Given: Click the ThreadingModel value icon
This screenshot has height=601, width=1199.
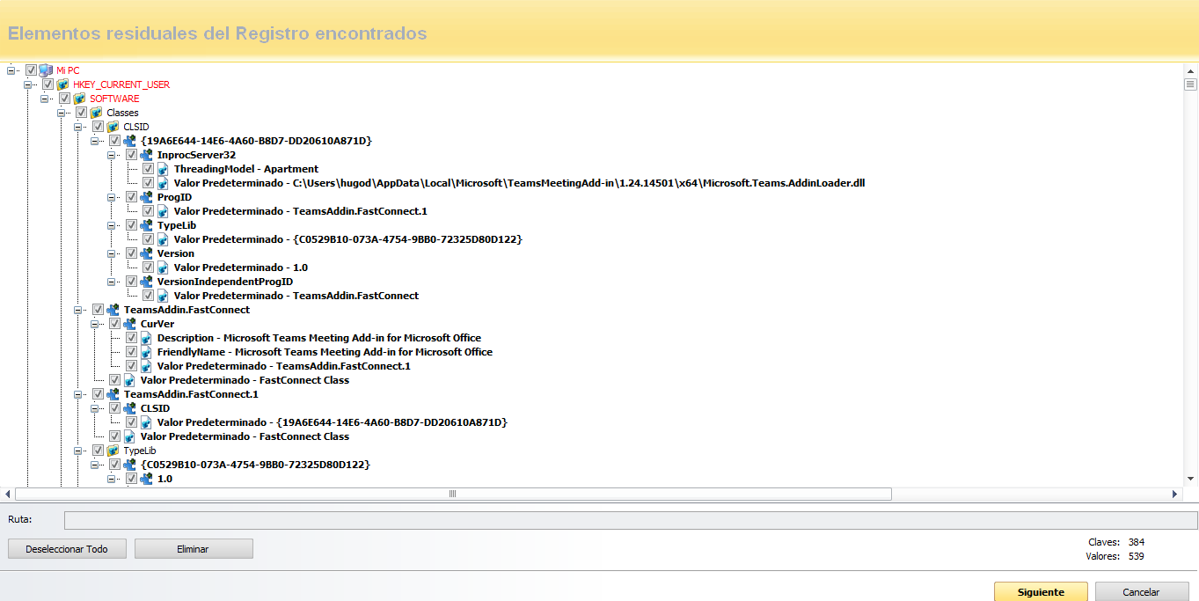Looking at the screenshot, I should point(164,169).
